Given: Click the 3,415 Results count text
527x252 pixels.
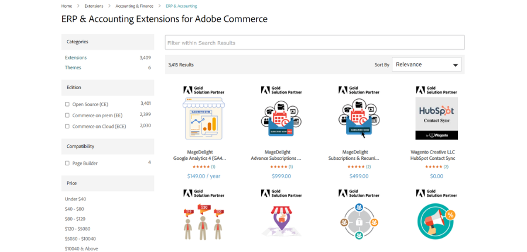Looking at the screenshot, I should tap(181, 64).
